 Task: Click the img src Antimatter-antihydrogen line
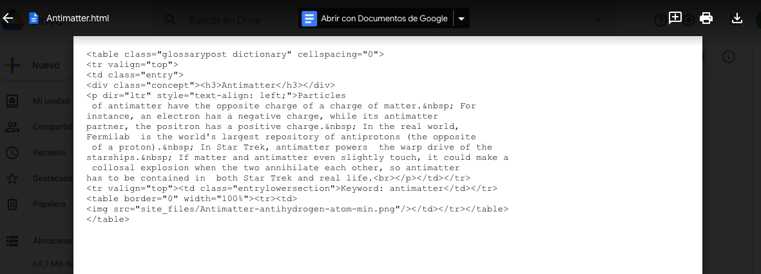(x=297, y=210)
